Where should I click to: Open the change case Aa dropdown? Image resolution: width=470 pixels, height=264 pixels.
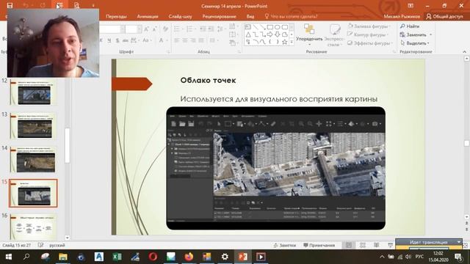(147, 40)
